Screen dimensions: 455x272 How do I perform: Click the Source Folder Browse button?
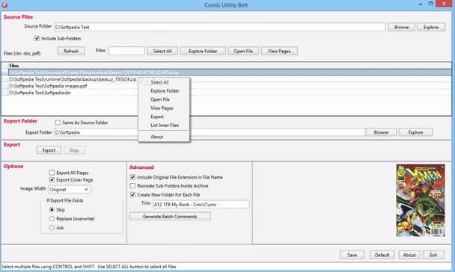point(401,27)
